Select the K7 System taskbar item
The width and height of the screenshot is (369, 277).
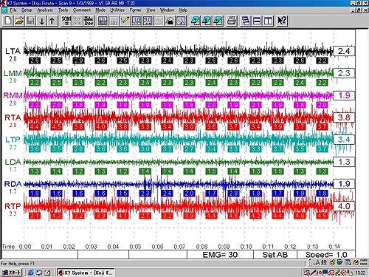[86, 273]
